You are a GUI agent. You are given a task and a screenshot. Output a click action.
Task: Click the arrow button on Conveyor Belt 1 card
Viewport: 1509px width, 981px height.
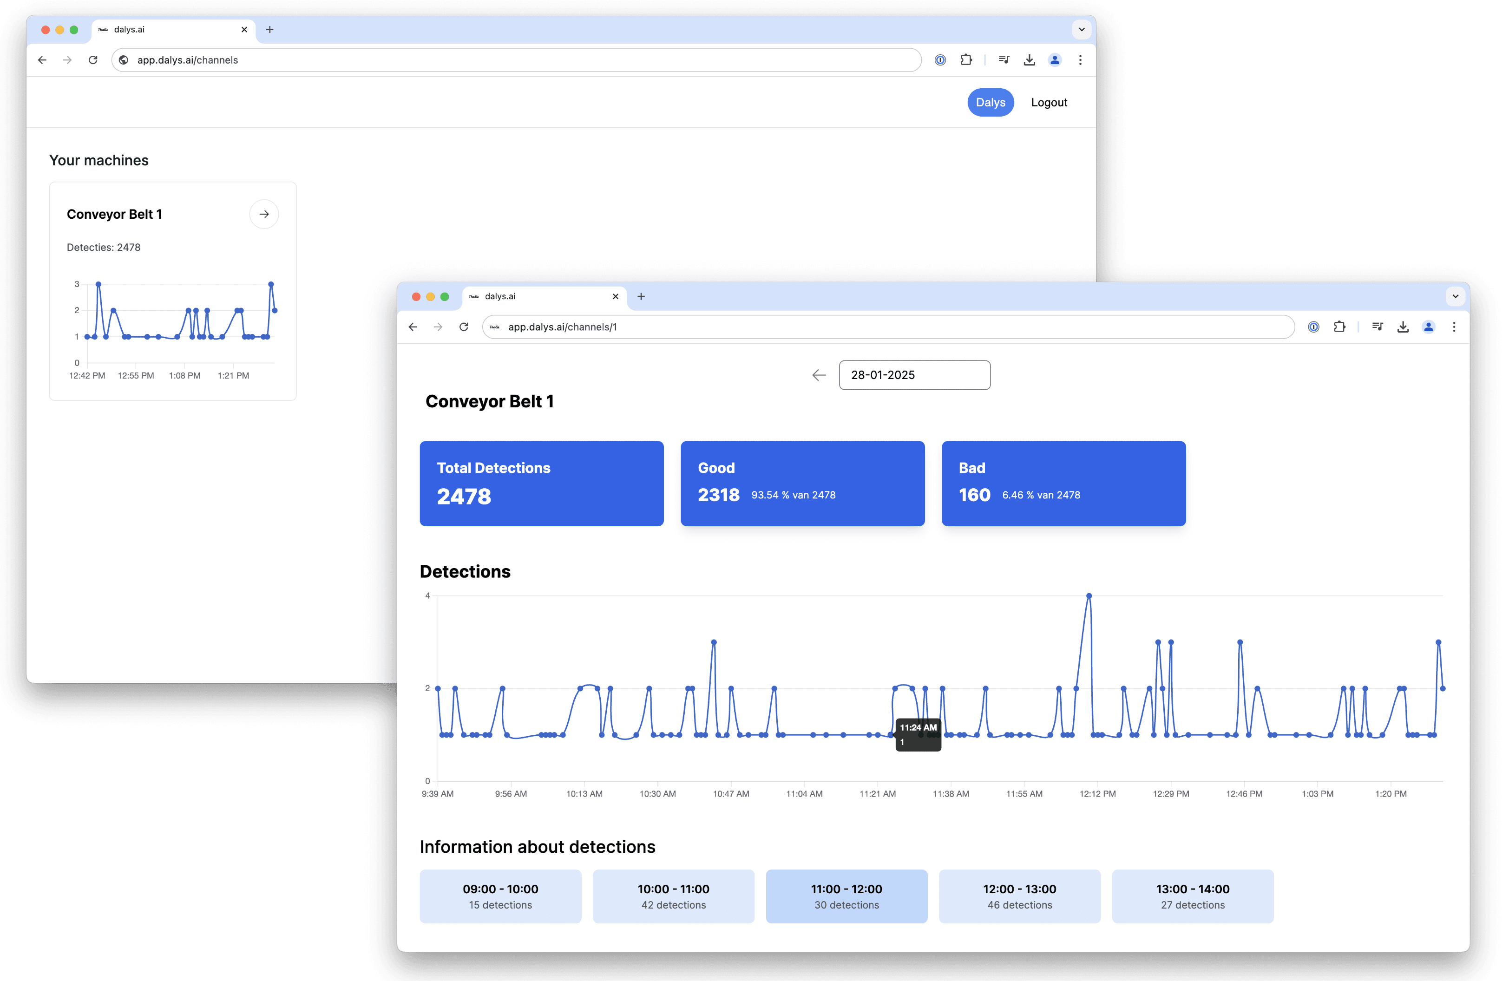[264, 214]
